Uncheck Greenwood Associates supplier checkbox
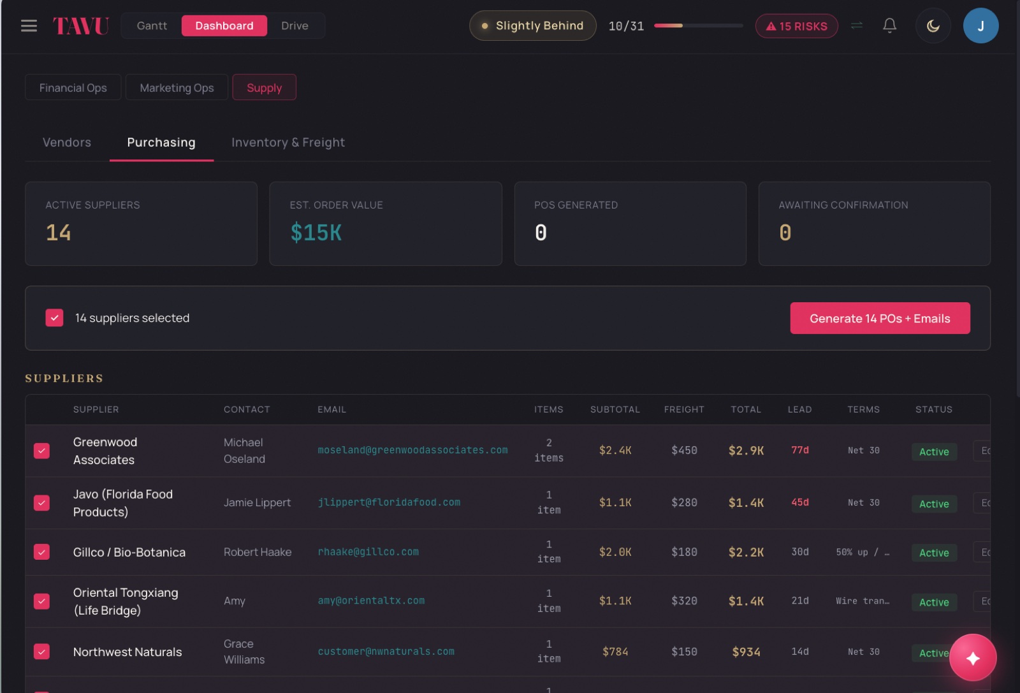 pos(41,451)
